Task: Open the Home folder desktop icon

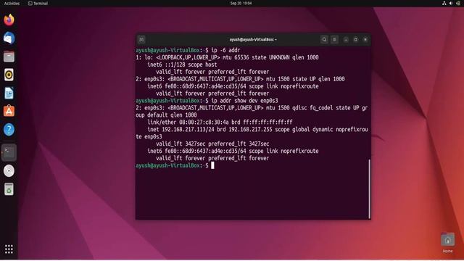Action: tap(447, 243)
